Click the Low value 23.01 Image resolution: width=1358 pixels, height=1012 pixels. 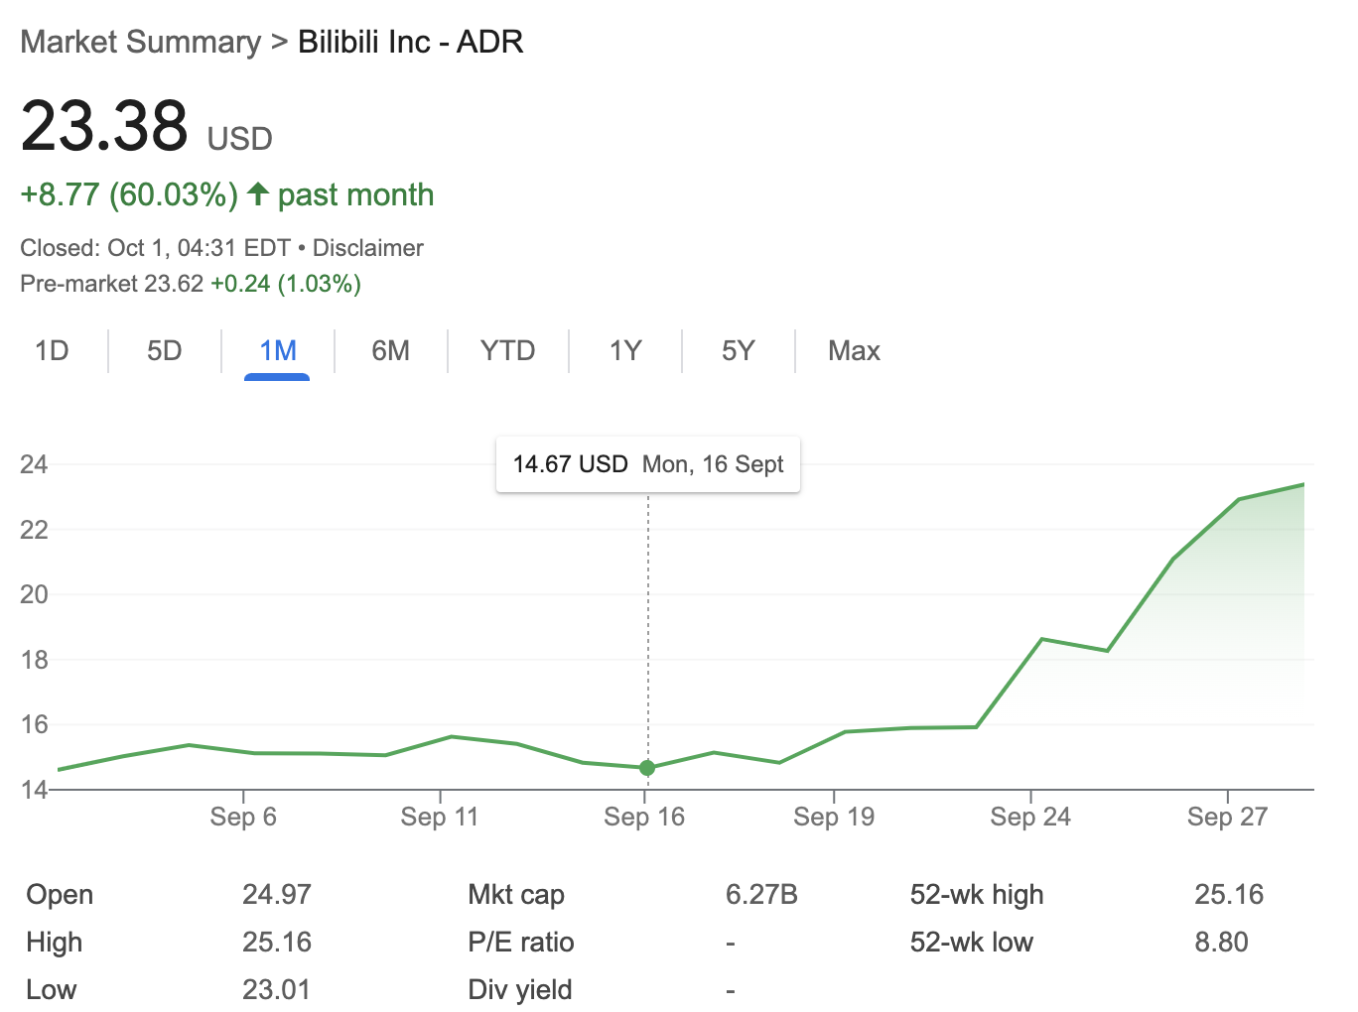[276, 990]
